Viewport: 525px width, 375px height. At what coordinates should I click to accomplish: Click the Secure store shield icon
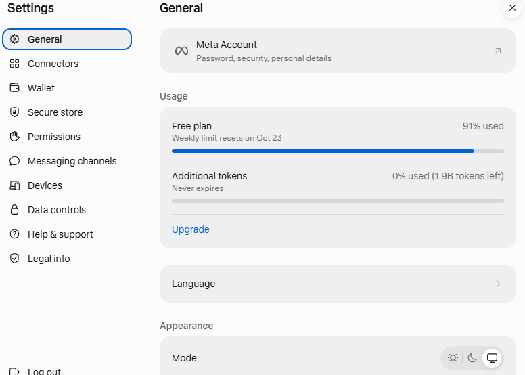coord(14,112)
